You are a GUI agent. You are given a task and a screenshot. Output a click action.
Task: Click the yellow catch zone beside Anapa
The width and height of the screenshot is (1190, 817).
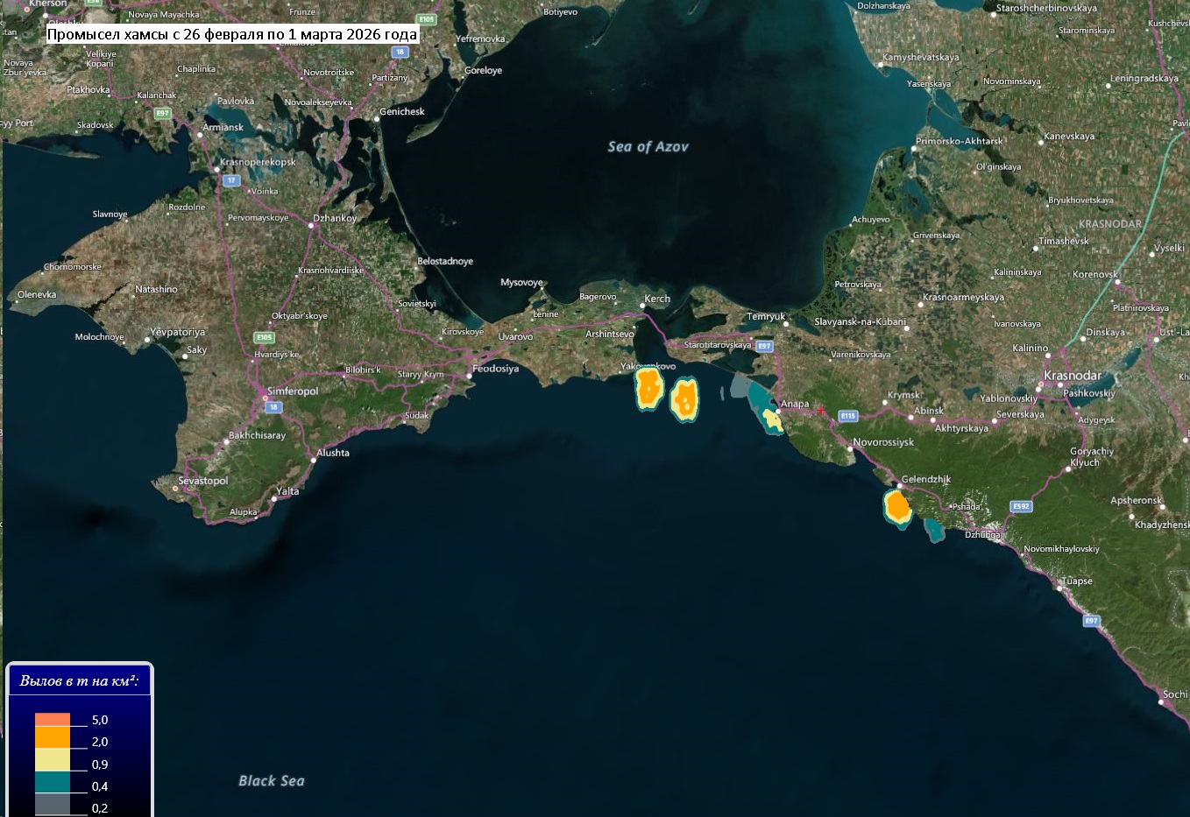coord(773,420)
